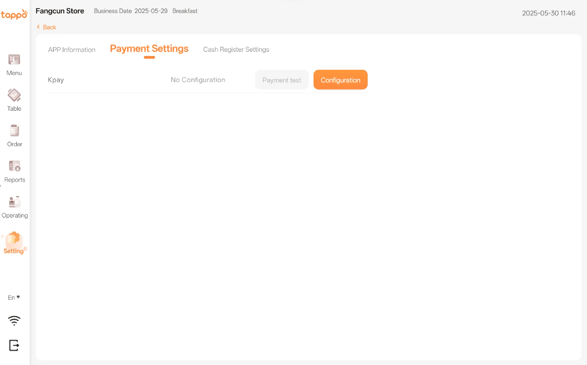Screen dimensions: 587x365
Task: Select the Payment Settings tab
Action: (149, 49)
